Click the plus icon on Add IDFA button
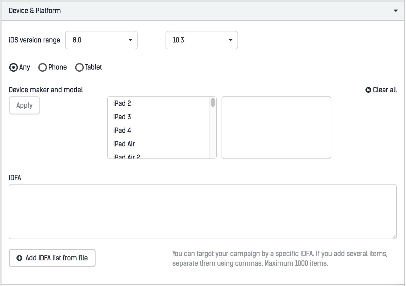The image size is (406, 286). (19, 258)
